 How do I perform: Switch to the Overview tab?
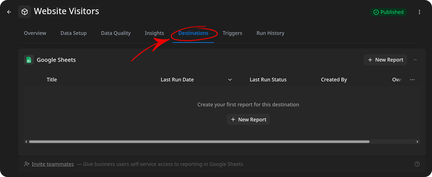[35, 33]
